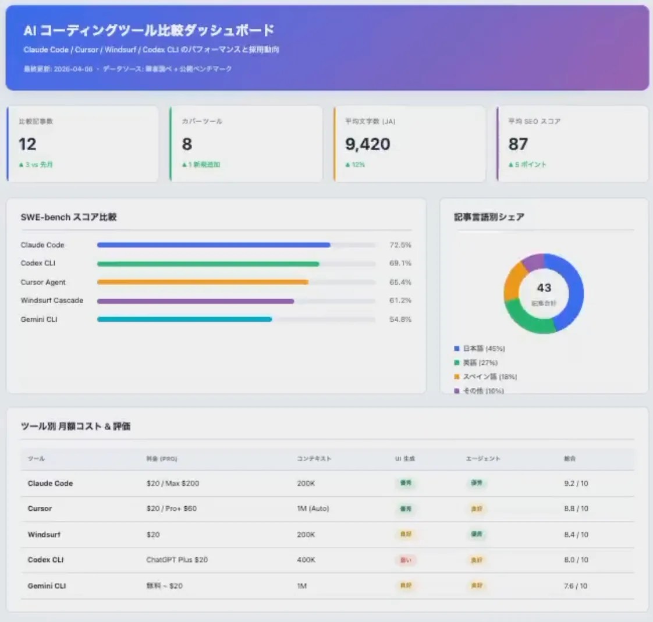Click the '▲ 5 ポイント' change indicator
The width and height of the screenshot is (653, 622).
tap(527, 165)
